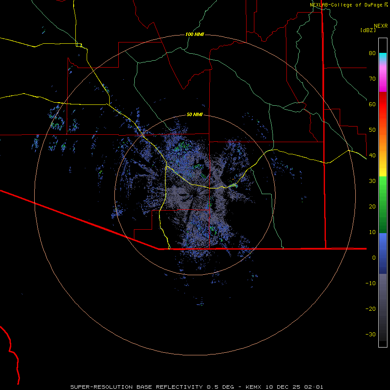This screenshot has height=390, width=390.
Task: Pick the green segment of the color bar
Action: [383, 205]
